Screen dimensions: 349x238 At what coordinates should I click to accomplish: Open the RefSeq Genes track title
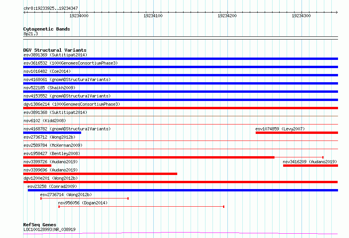click(40, 225)
